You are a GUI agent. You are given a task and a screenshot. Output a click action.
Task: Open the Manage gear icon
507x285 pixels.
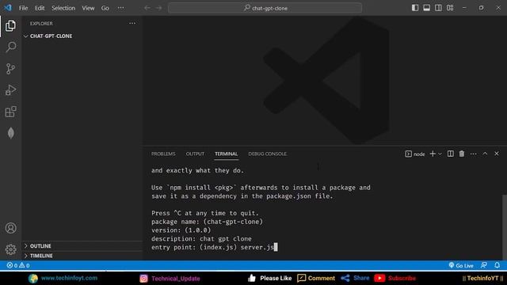pos(10,249)
